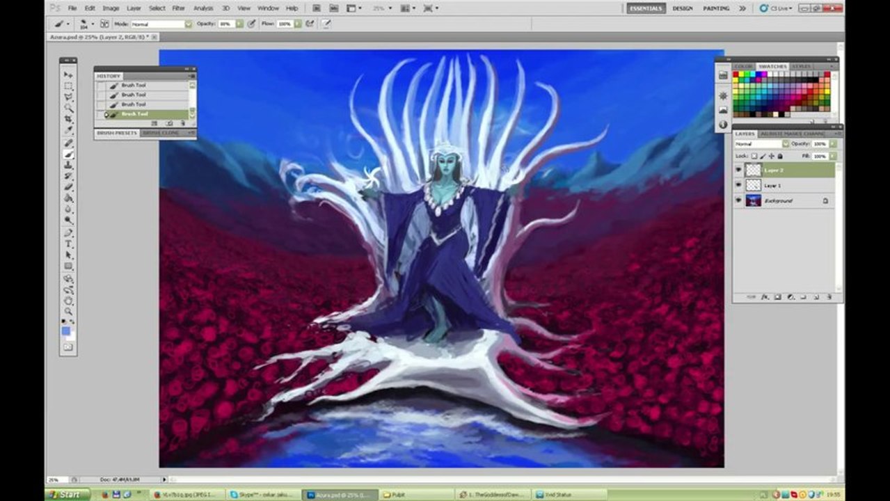This screenshot has height=501, width=890.
Task: Toggle Lock transparent pixels
Action: point(754,157)
